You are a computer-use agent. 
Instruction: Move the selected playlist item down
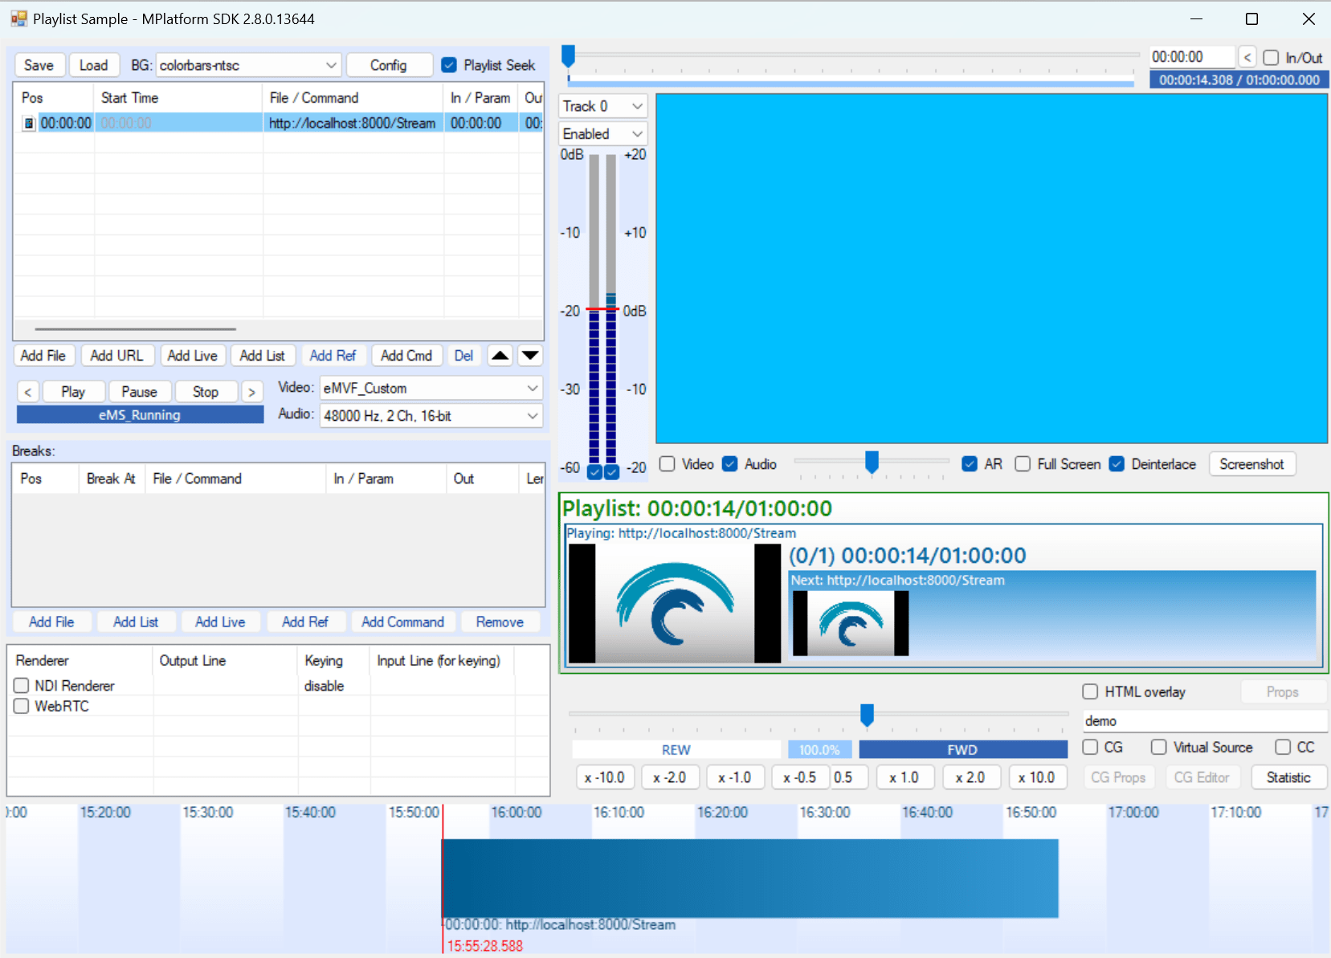click(530, 355)
